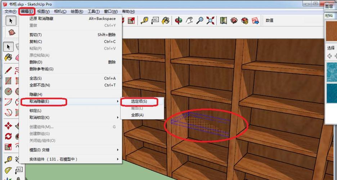The height and width of the screenshot is (180, 337).
Task: Open the 选择 tab in materials panel
Action: 331,48
